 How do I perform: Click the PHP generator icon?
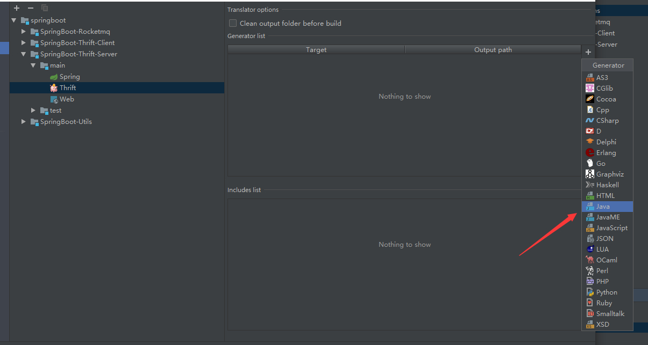590,281
